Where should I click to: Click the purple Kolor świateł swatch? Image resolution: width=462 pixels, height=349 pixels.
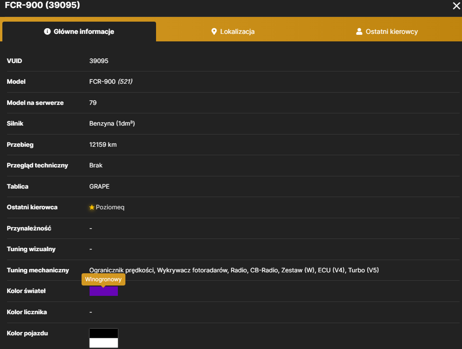104,291
